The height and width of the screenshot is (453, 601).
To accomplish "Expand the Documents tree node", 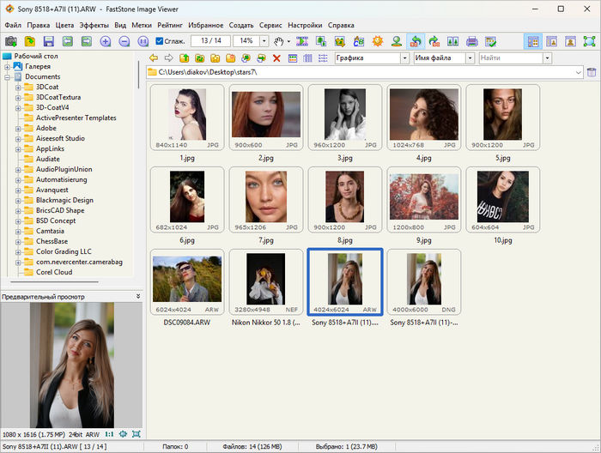I will point(8,76).
